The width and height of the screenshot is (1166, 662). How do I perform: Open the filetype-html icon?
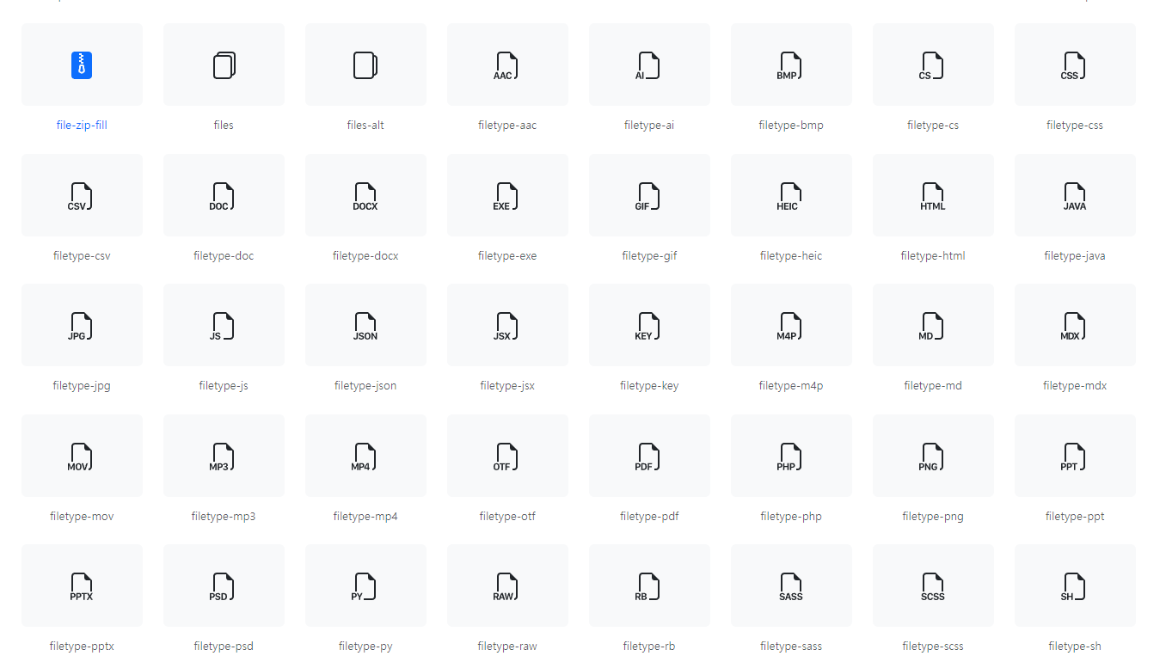pos(933,196)
